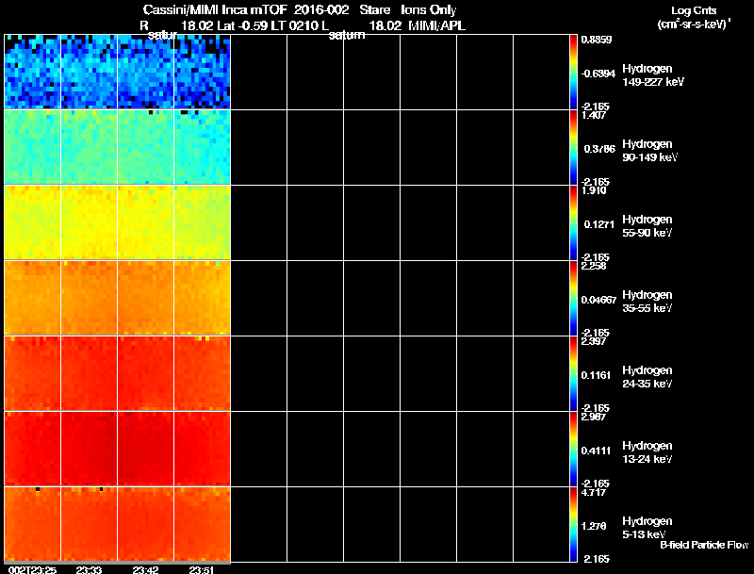The height and width of the screenshot is (574, 754).
Task: Click the '2016-002' date in title
Action: point(321,10)
